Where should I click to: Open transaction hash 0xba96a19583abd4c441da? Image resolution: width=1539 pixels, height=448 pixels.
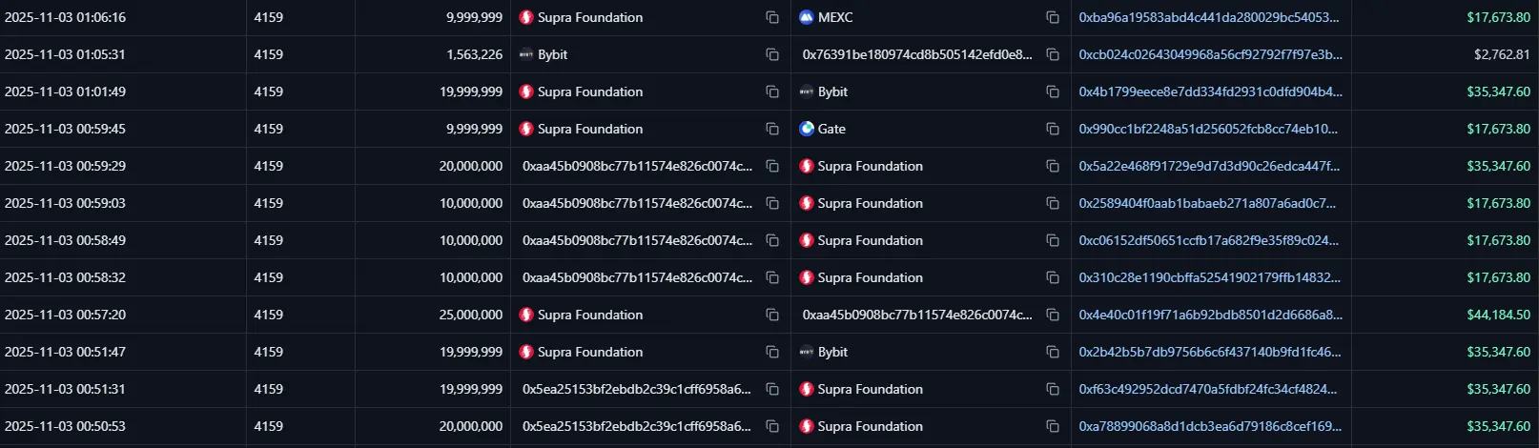(1208, 17)
